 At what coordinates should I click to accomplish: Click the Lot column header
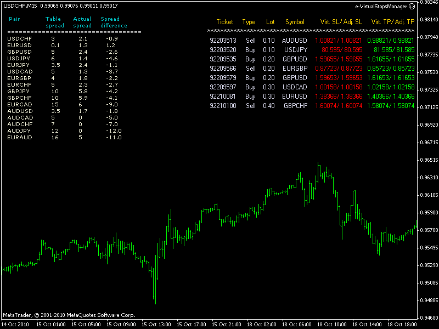pyautogui.click(x=270, y=22)
